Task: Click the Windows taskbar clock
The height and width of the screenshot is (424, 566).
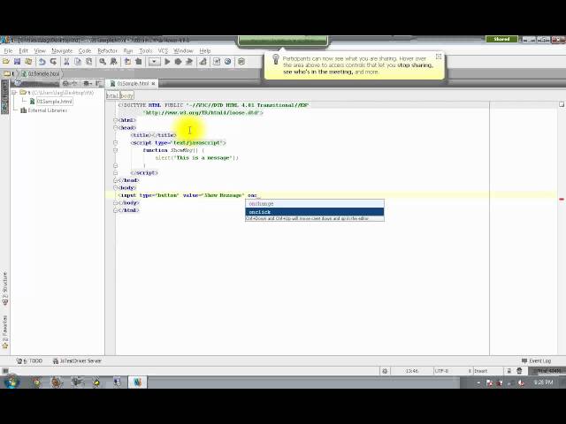Action: tap(543, 382)
